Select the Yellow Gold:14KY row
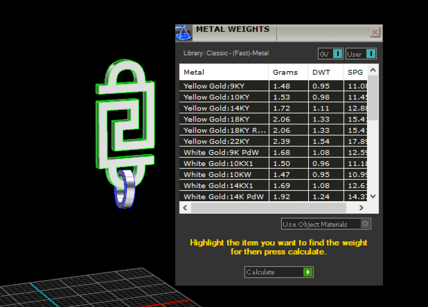Image resolution: width=428 pixels, height=307 pixels. [x=274, y=108]
